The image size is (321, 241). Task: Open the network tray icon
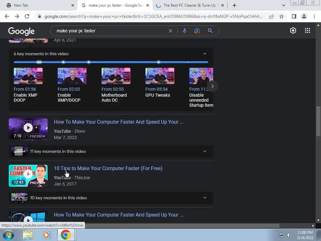282,235
